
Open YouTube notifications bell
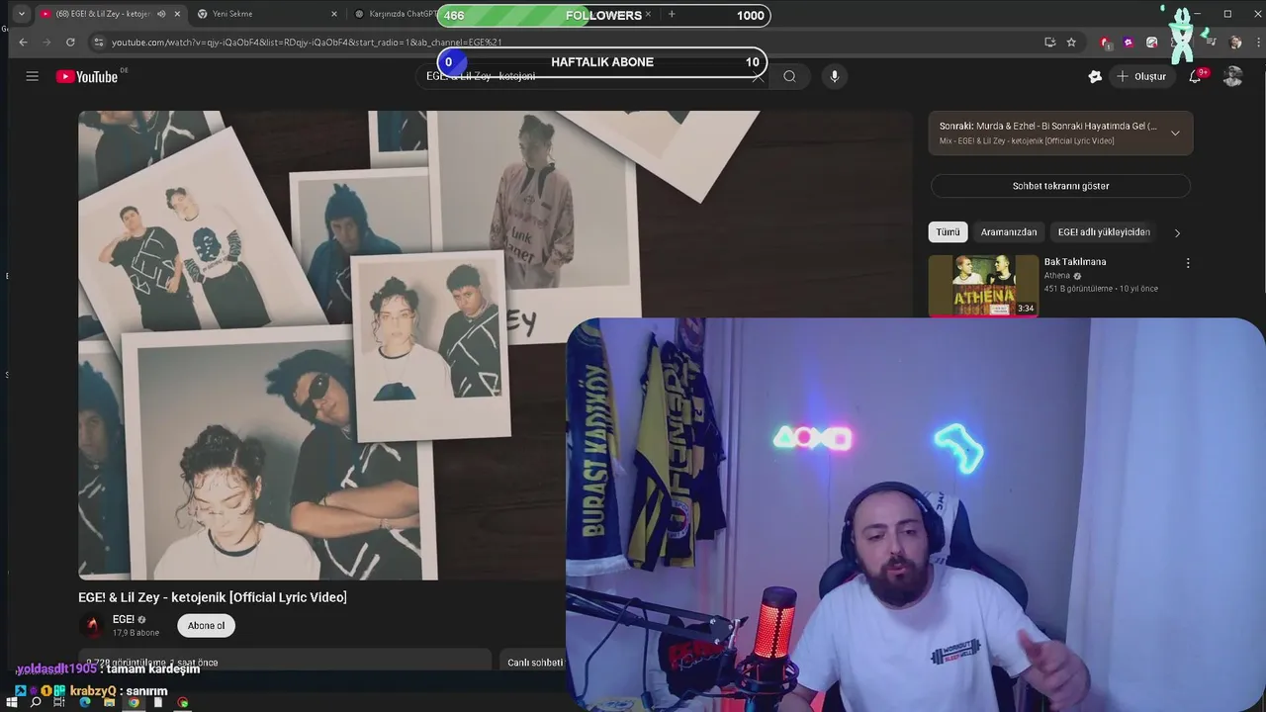pyautogui.click(x=1195, y=76)
